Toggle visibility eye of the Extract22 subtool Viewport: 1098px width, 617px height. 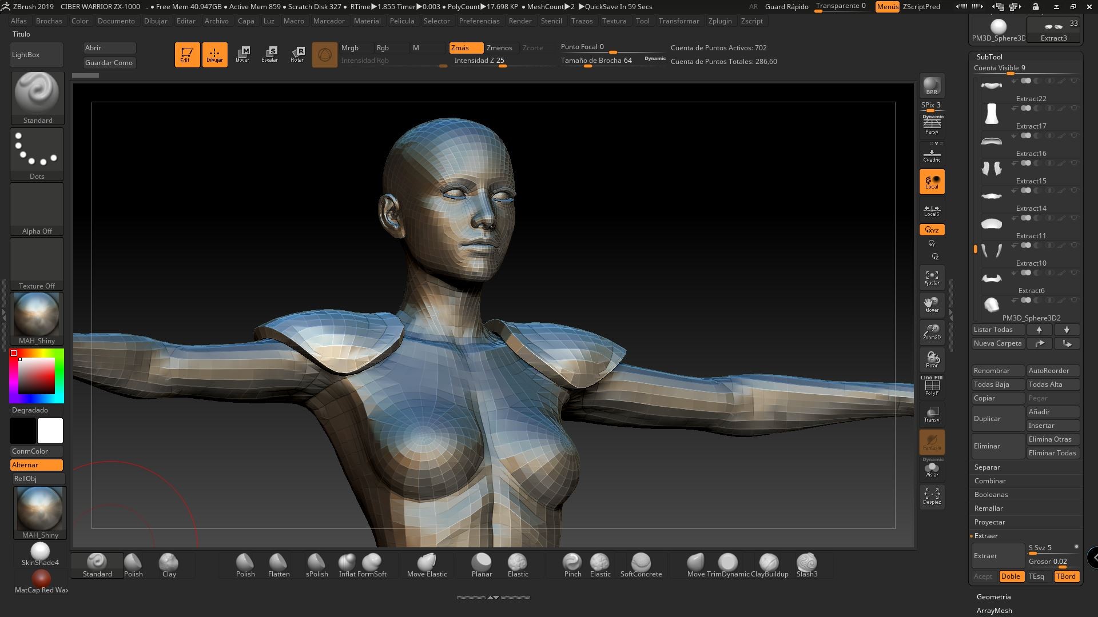click(x=1074, y=81)
